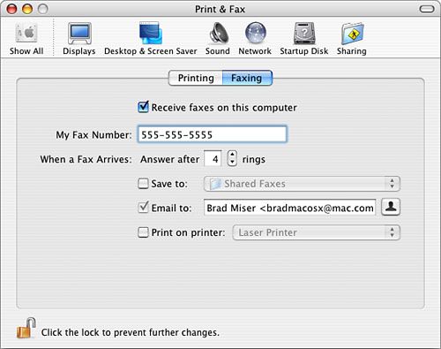The image size is (441, 349).
Task: Click the Email to address field
Action: [289, 208]
